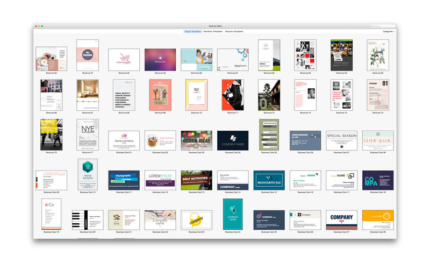Select the Brochure 72 tree template

pos(269,95)
